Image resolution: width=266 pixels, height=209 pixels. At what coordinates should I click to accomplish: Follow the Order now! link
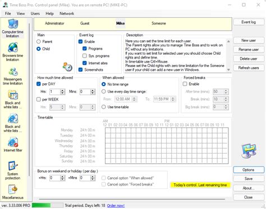pyautogui.click(x=116, y=206)
